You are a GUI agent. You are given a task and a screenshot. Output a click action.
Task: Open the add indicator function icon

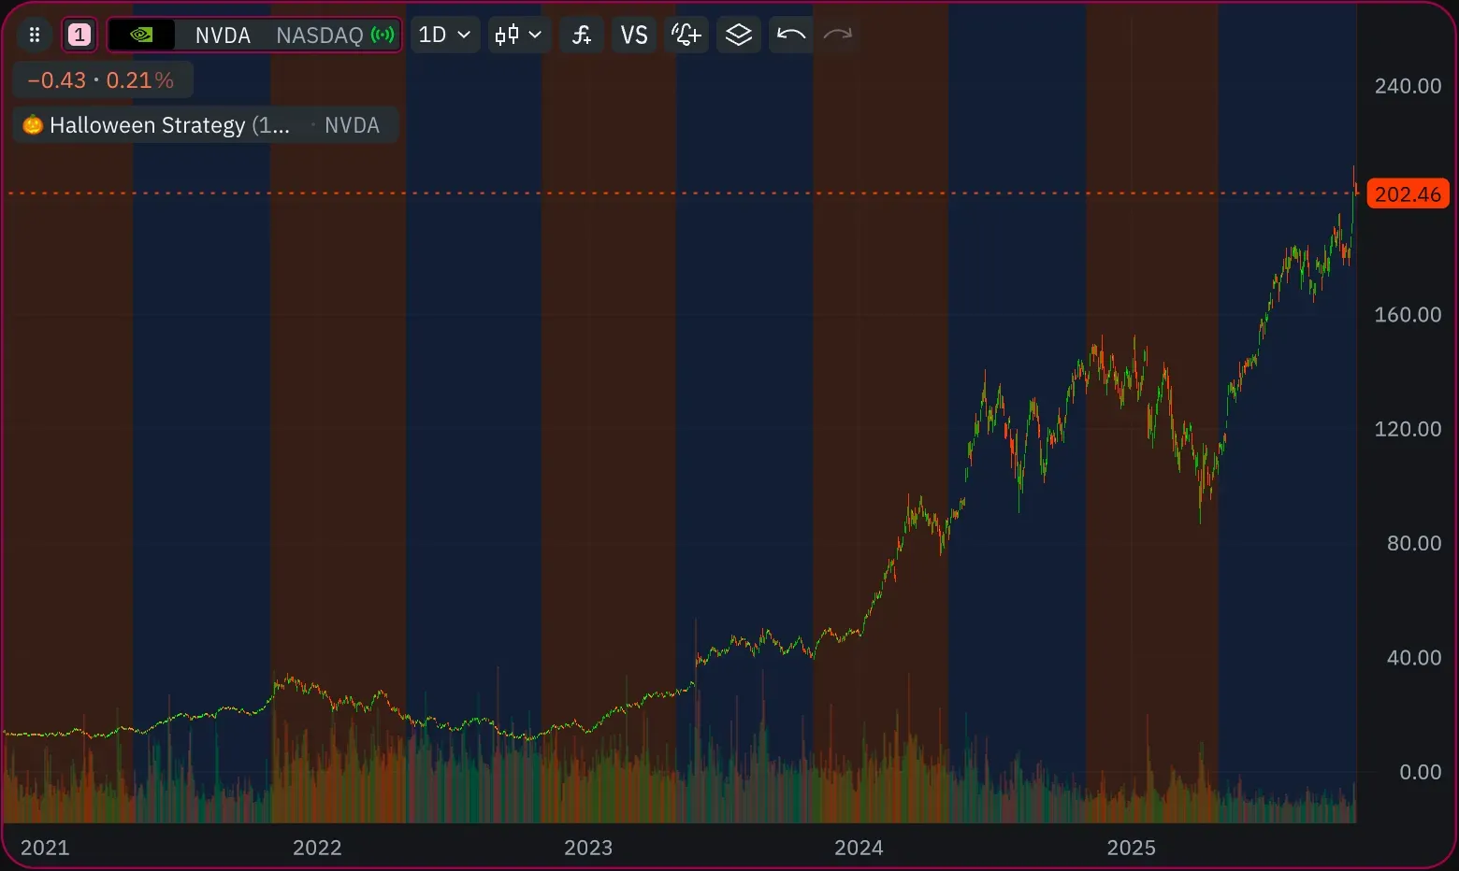click(x=582, y=36)
